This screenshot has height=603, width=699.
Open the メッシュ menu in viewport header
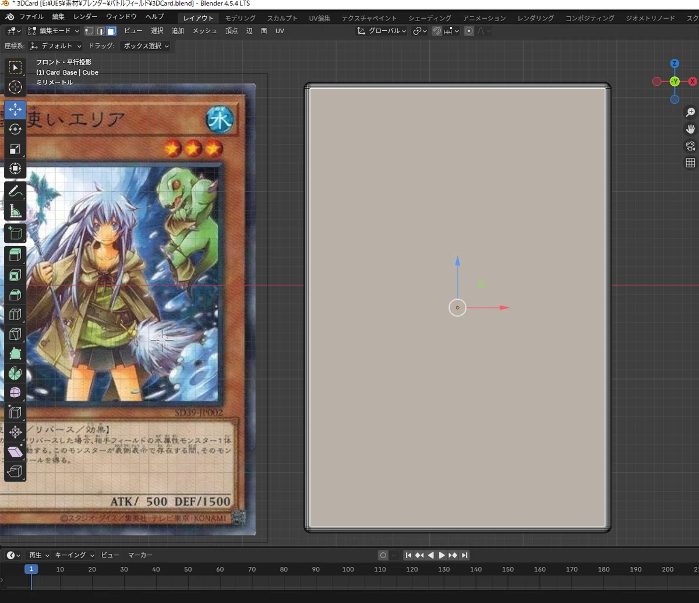click(204, 31)
